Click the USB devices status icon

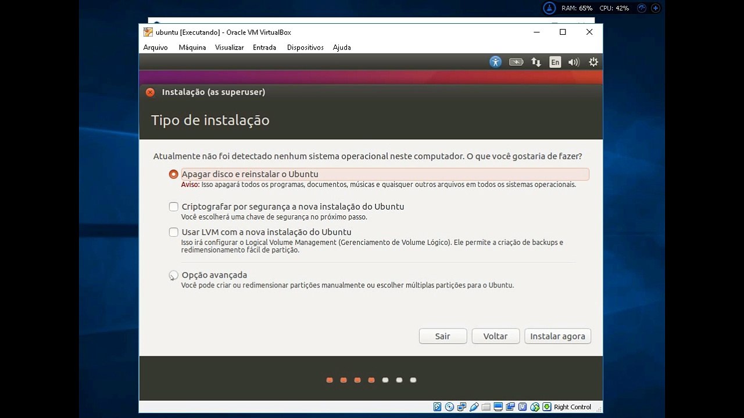[474, 407]
